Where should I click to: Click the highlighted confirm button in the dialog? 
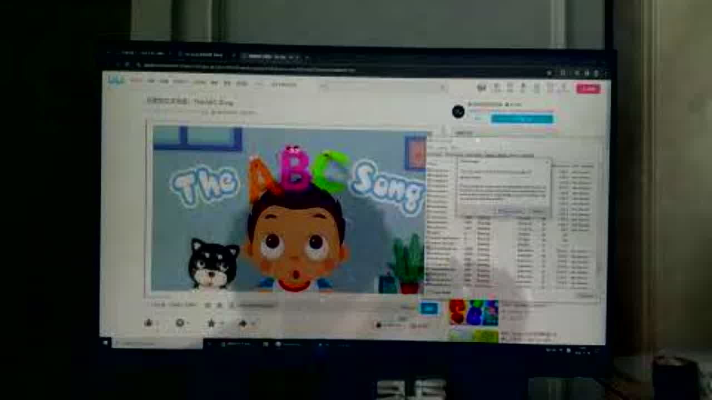coord(510,212)
